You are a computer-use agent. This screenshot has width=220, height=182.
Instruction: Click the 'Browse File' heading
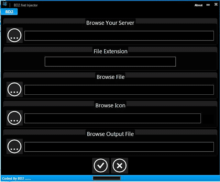[111, 77]
